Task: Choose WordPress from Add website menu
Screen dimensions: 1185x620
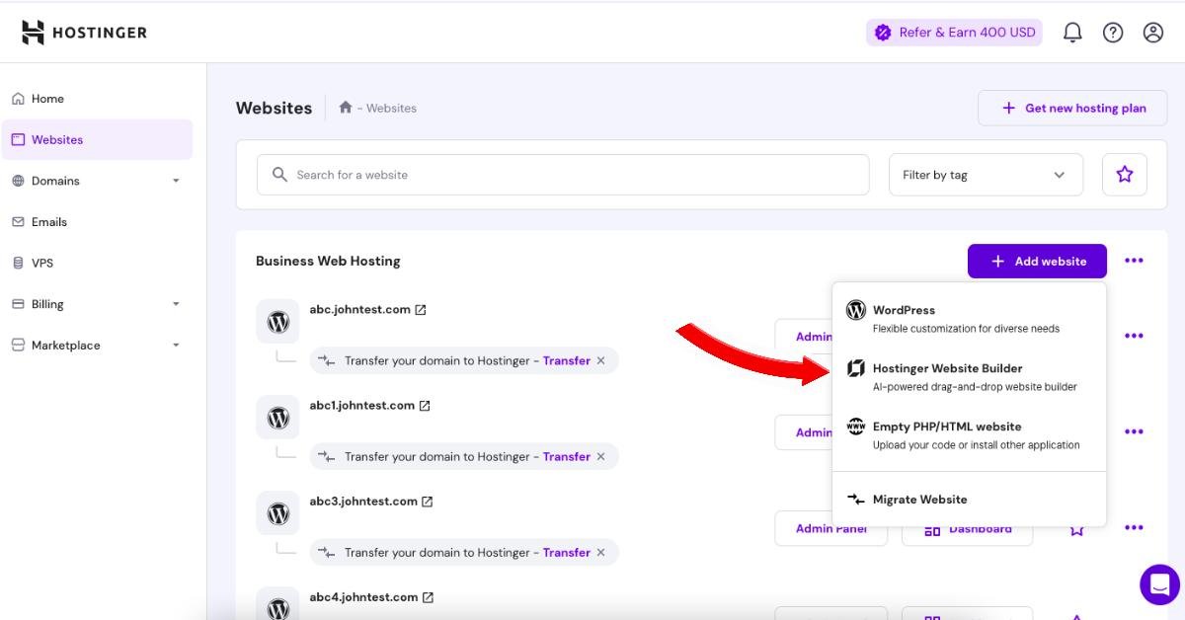Action: coord(969,318)
